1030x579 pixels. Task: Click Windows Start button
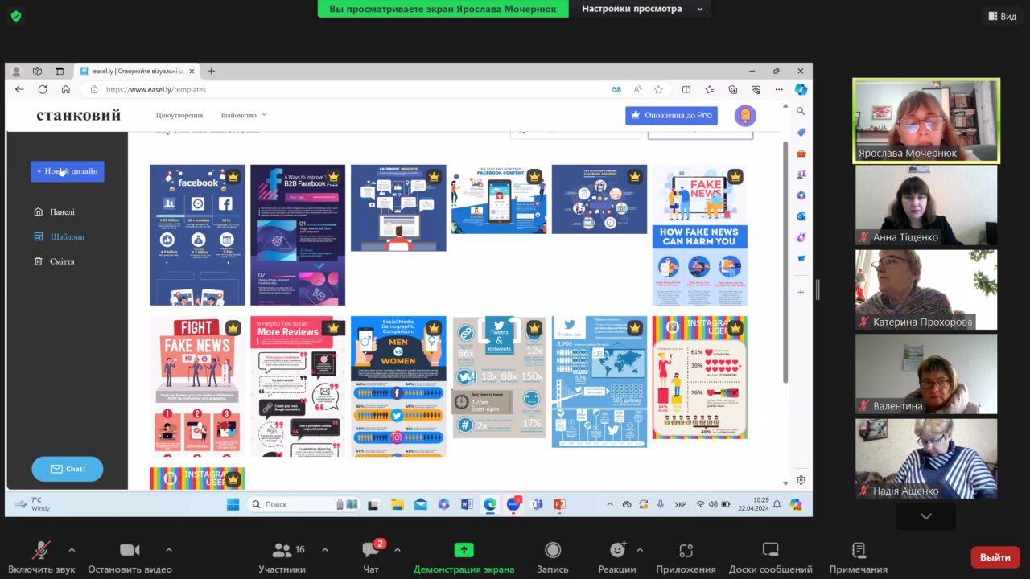pos(233,504)
